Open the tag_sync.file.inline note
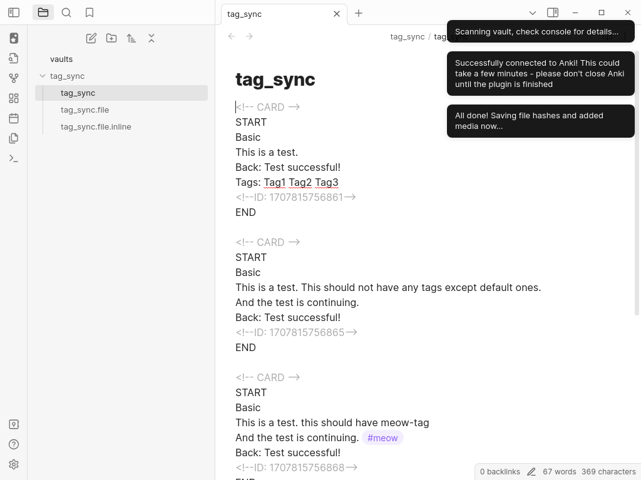This screenshot has height=480, width=641. [96, 126]
